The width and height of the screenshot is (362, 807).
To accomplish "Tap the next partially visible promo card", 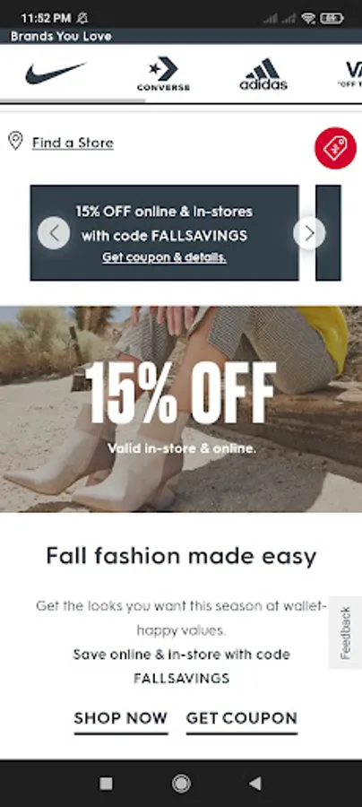I will coord(328,232).
